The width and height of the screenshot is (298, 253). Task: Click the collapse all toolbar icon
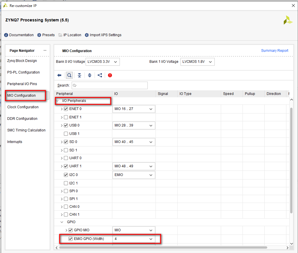80,75
